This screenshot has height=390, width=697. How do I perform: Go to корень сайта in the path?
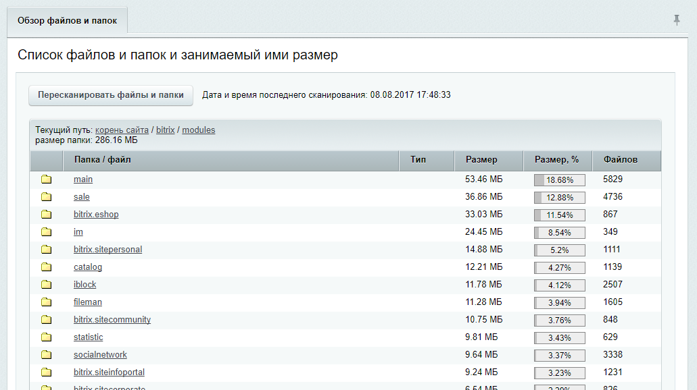coord(122,130)
